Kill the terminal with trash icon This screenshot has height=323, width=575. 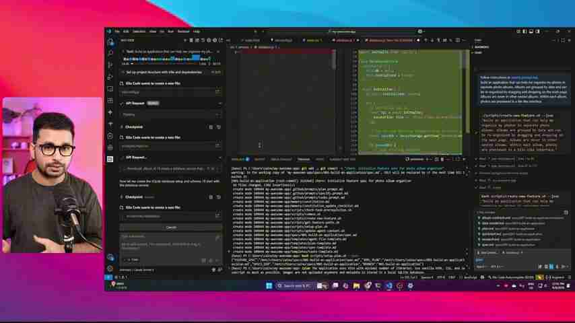click(x=442, y=159)
